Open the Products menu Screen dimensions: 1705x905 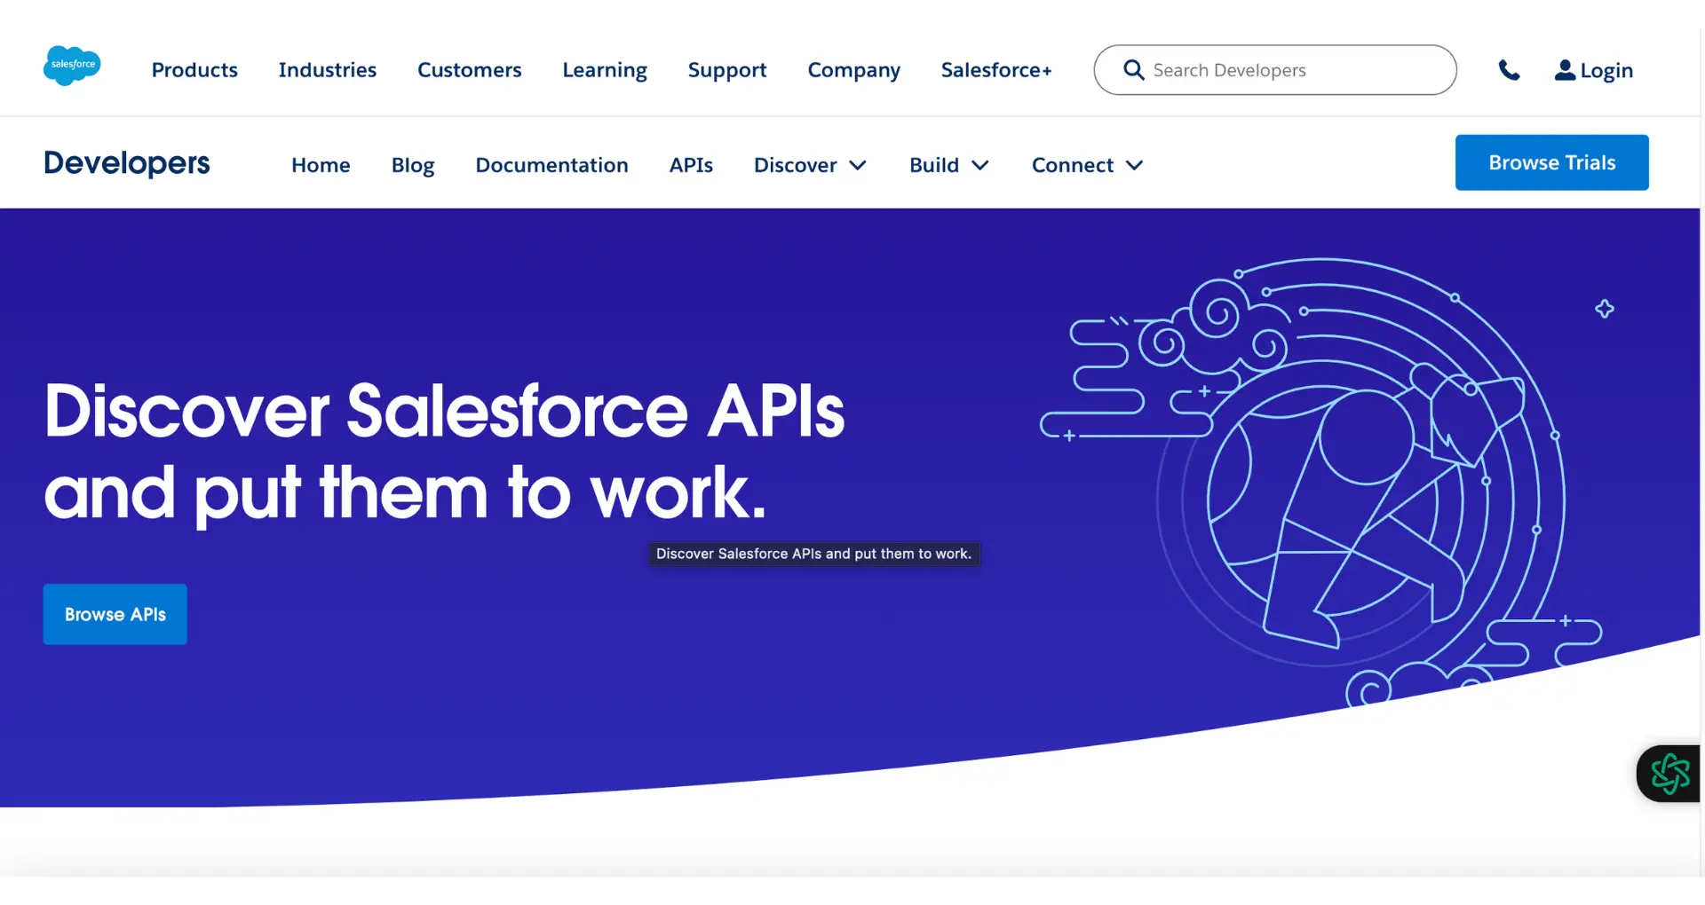coord(194,69)
